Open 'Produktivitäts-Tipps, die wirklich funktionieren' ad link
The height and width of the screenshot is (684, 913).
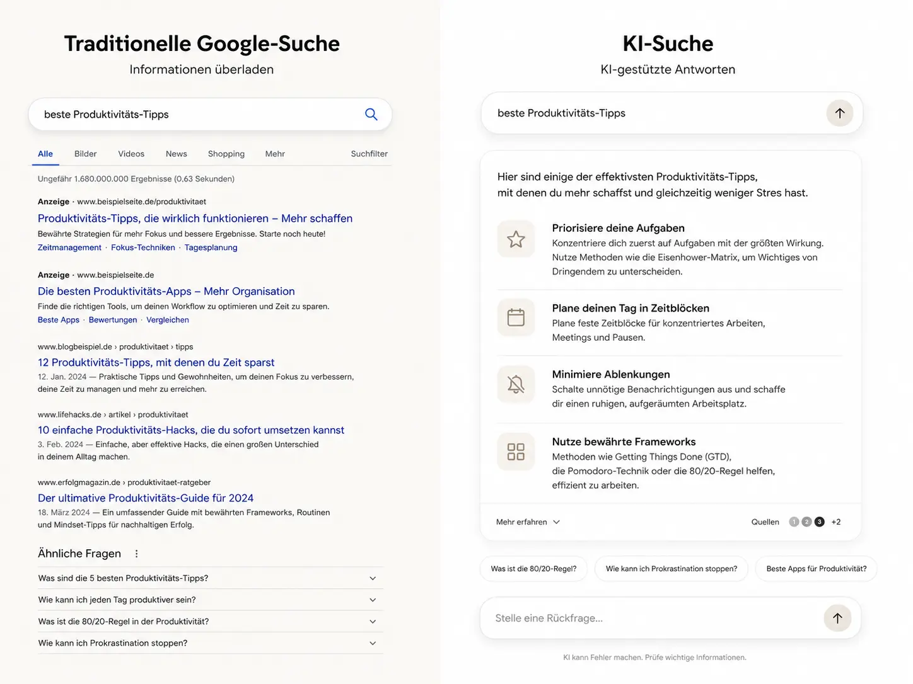195,219
